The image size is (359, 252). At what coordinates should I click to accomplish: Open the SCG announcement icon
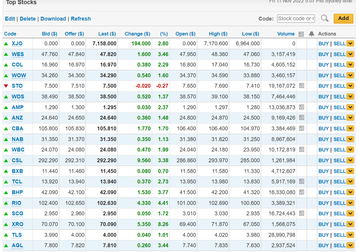click(301, 214)
